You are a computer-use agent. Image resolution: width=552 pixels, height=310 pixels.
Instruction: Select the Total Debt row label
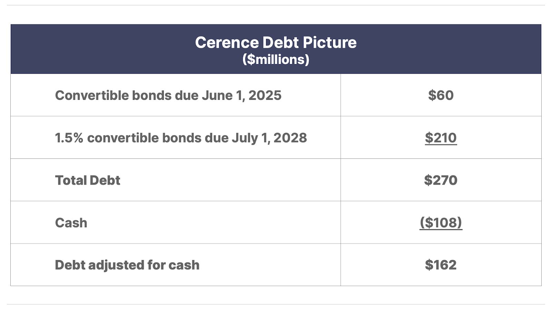click(88, 180)
